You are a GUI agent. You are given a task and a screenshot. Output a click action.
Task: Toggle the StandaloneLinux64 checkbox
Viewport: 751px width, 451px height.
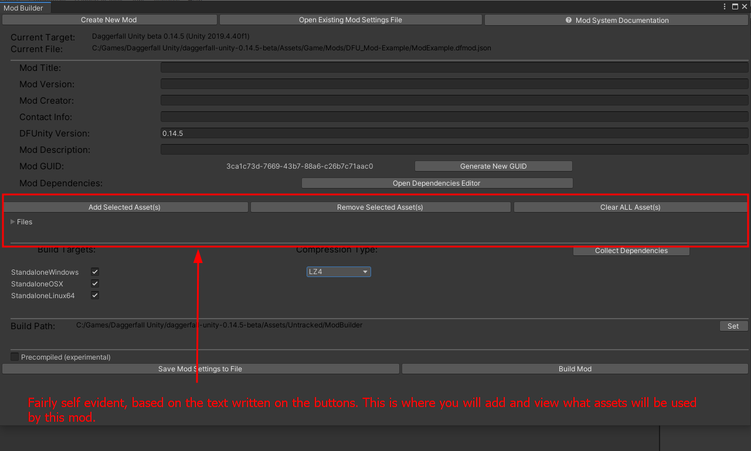pyautogui.click(x=95, y=295)
